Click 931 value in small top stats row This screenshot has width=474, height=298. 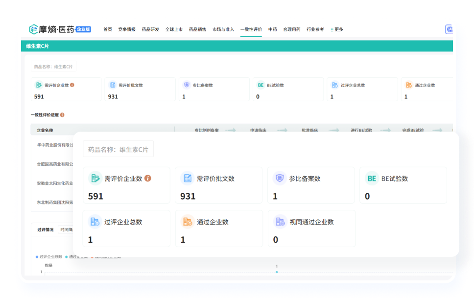pyautogui.click(x=113, y=96)
